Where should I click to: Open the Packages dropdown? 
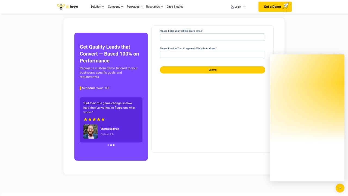[x=135, y=7]
